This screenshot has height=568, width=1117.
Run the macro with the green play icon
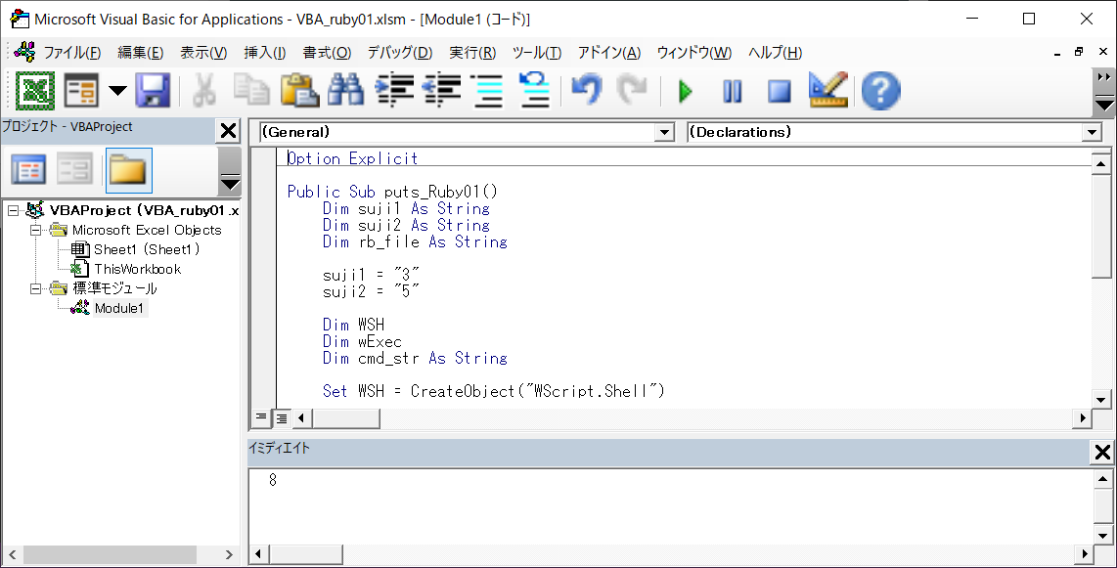coord(686,91)
